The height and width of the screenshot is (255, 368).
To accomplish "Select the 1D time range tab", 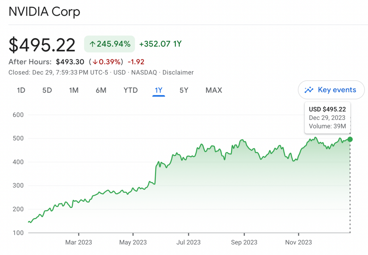I will pyautogui.click(x=21, y=91).
